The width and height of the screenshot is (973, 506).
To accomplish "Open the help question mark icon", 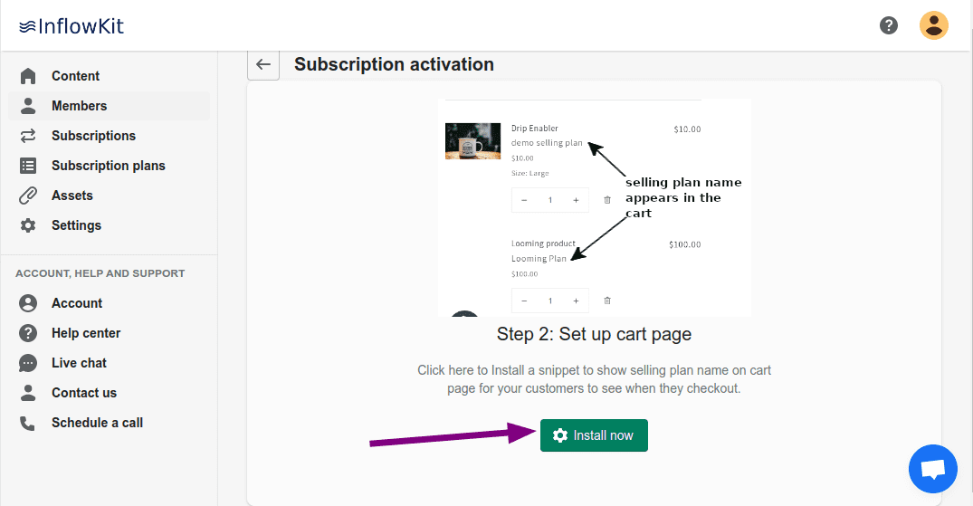I will pyautogui.click(x=889, y=25).
